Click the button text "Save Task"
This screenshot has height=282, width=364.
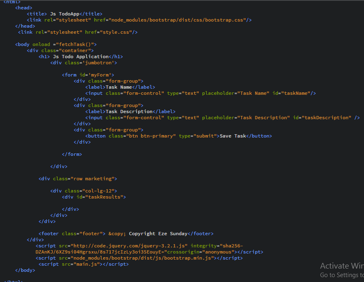[233, 136]
